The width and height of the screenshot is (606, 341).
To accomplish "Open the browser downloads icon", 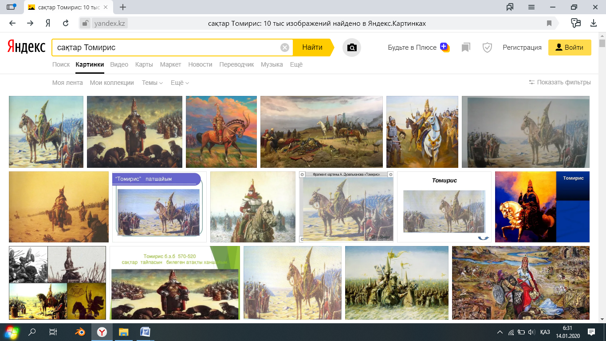I will (594, 24).
